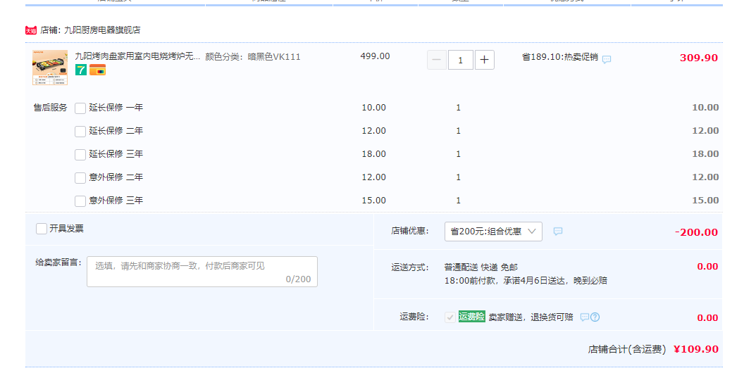Open the 九阳烤肉盘家用室内电烧烤炉 product title
The image size is (744, 373).
coord(137,56)
